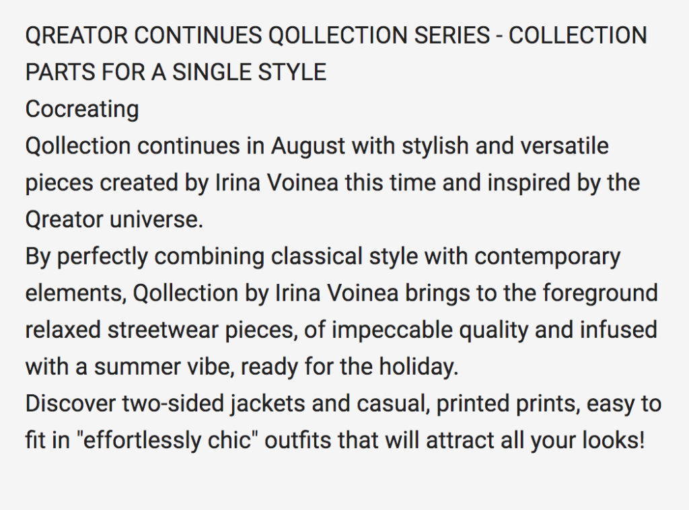
Task: Click the word Cocreating
Action: click(82, 109)
